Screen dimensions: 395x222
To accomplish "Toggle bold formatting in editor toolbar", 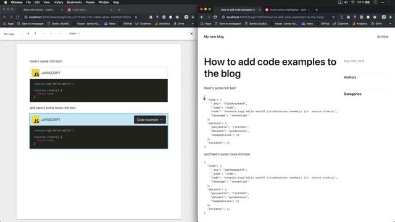I will (x=28, y=33).
